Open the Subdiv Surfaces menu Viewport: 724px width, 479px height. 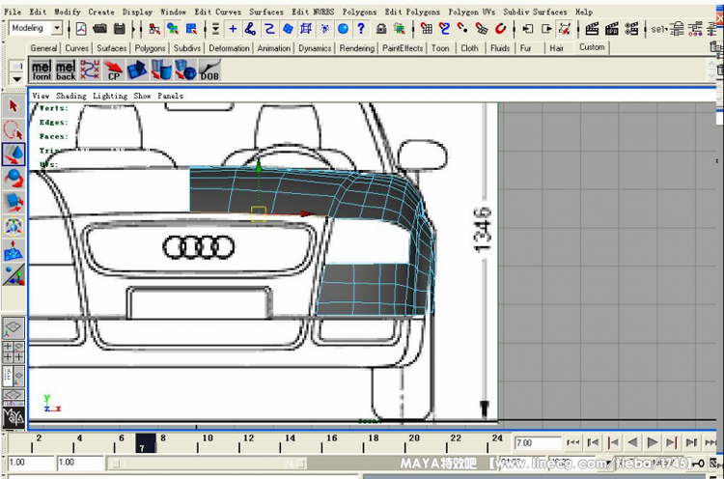[535, 12]
